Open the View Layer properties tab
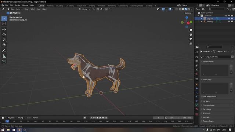 197,66
